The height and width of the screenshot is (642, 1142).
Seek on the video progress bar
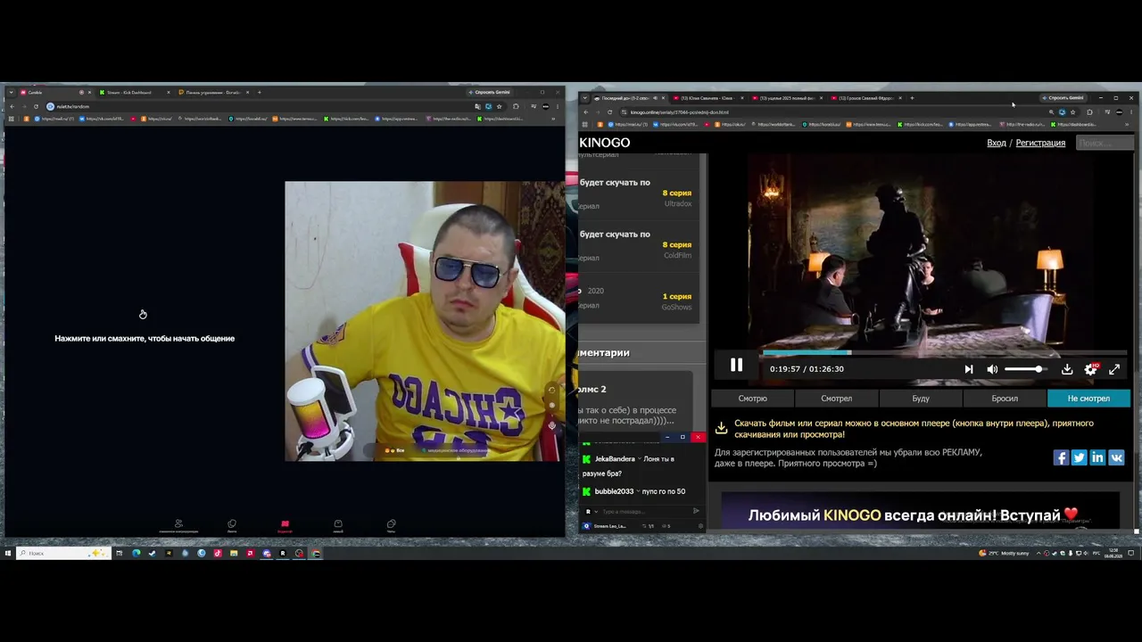[944, 353]
